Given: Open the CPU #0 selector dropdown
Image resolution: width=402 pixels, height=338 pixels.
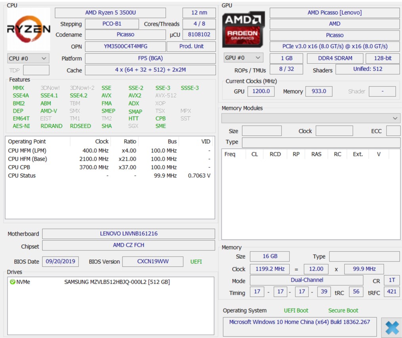Looking at the screenshot, I should coord(28,58).
